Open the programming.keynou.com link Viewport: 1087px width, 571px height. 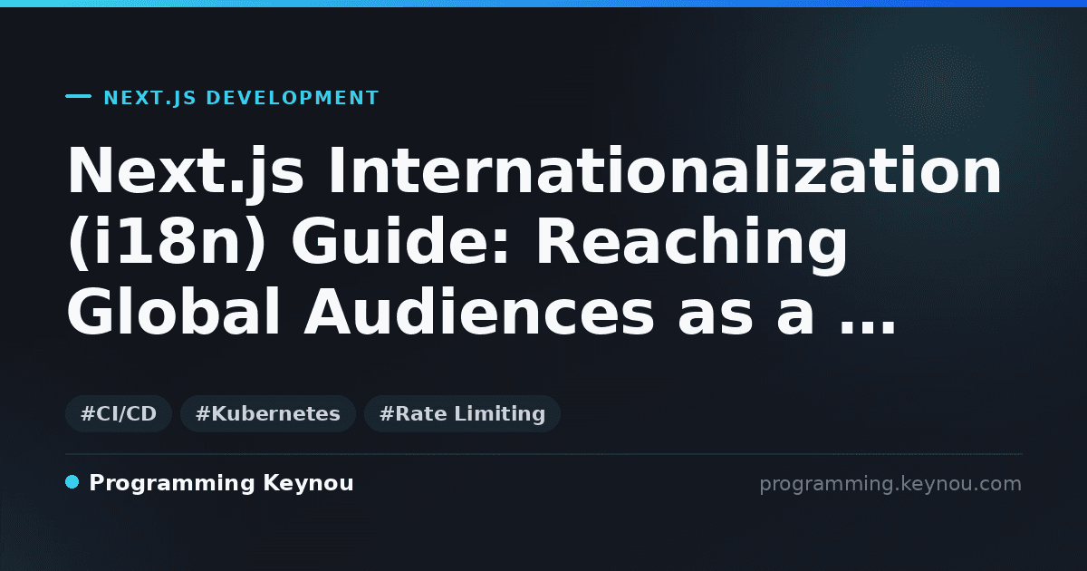click(890, 484)
